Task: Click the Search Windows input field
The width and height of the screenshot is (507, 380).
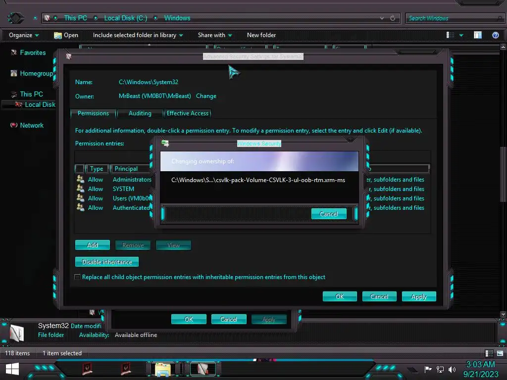Action: [455, 18]
